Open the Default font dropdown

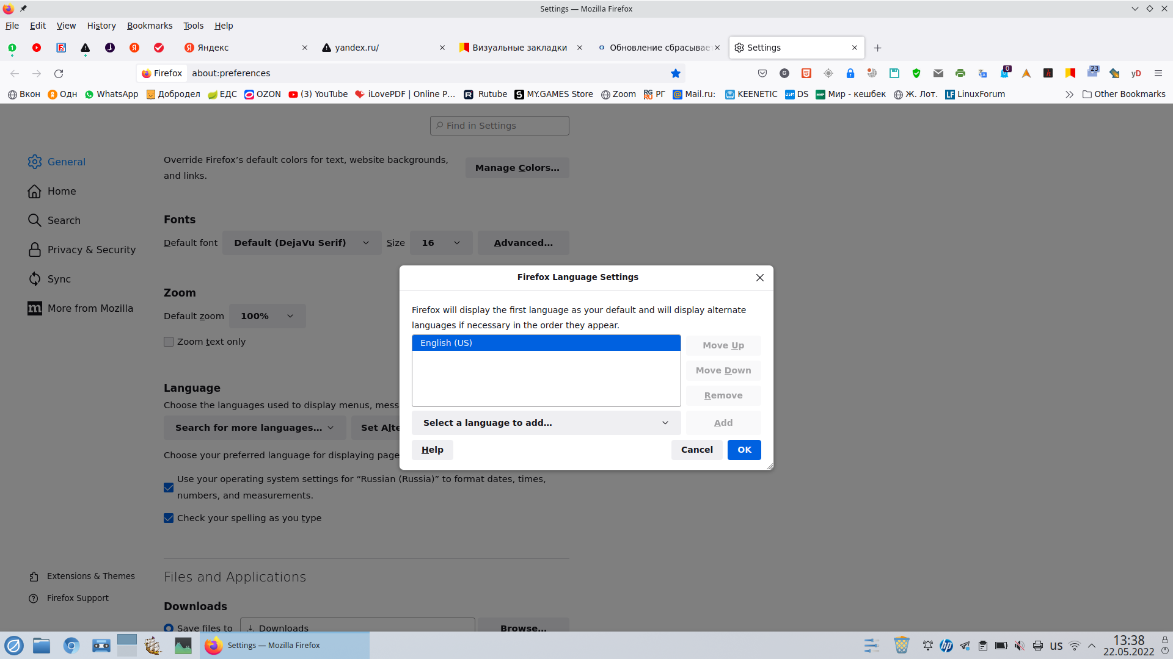coord(301,243)
